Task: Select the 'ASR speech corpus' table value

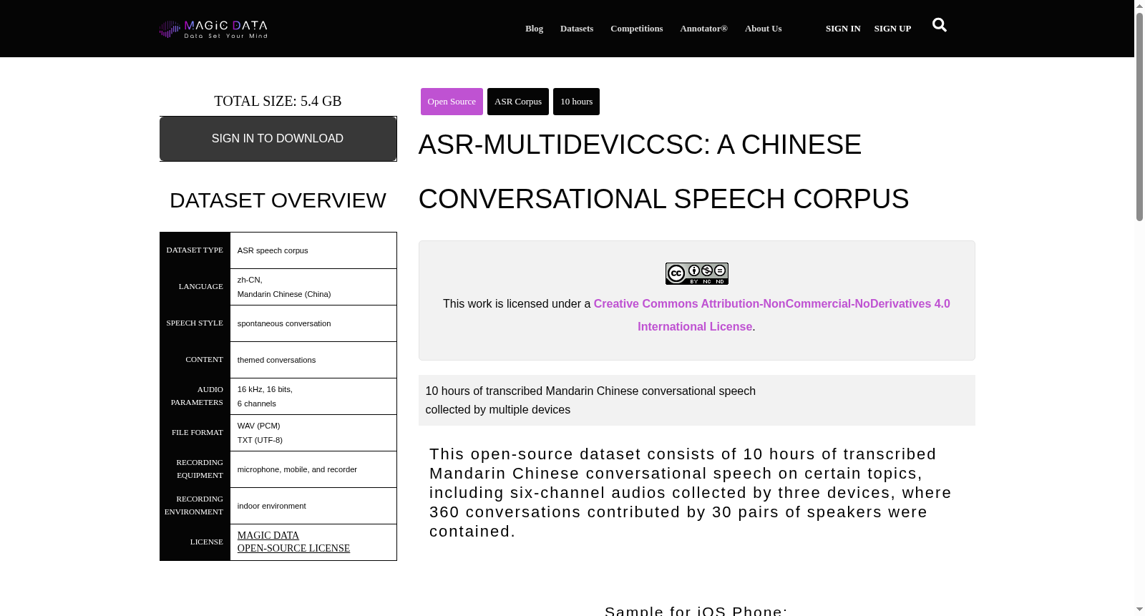Action: (273, 250)
